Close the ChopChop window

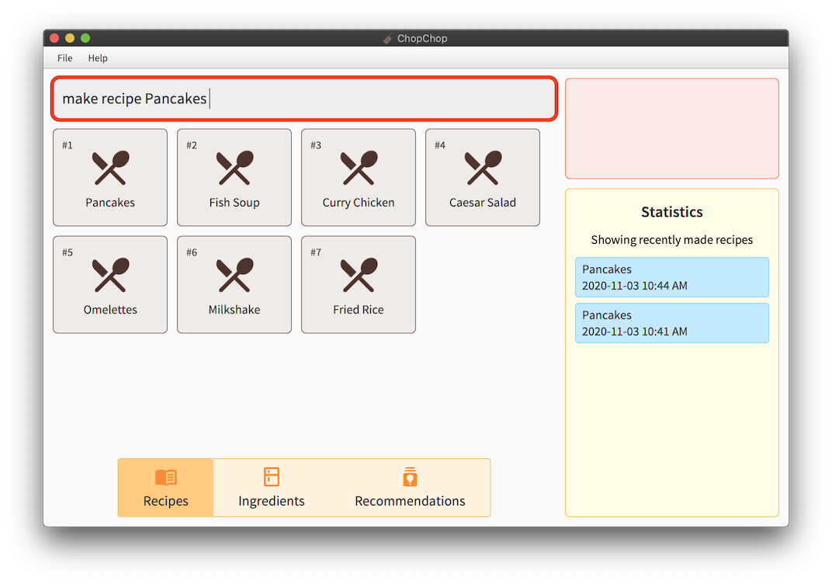click(x=54, y=38)
